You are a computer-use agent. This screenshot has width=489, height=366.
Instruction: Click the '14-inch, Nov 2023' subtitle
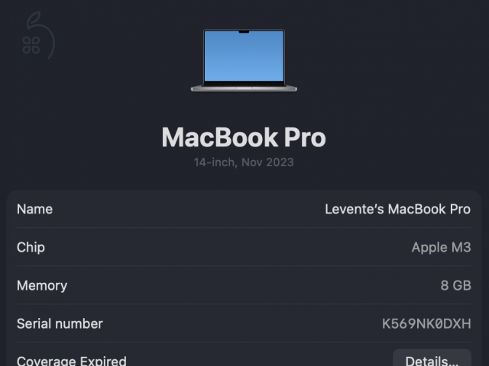coord(244,162)
